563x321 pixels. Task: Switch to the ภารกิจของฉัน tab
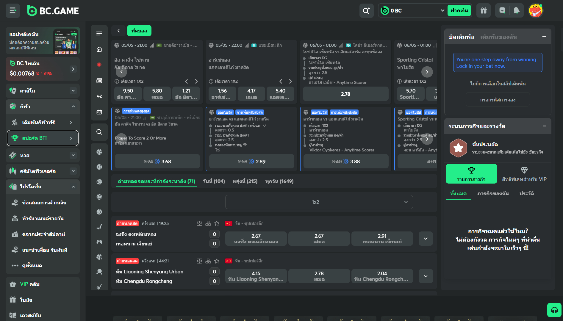click(x=493, y=194)
